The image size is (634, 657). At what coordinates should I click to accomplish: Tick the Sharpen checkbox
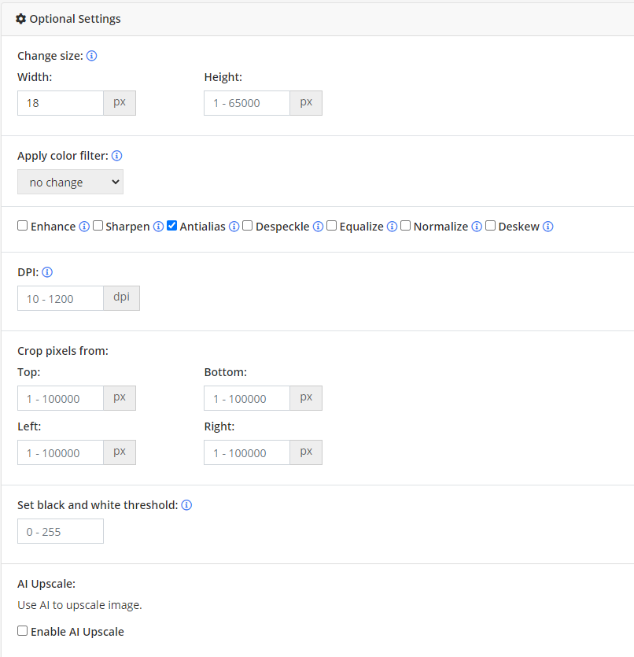tap(98, 226)
